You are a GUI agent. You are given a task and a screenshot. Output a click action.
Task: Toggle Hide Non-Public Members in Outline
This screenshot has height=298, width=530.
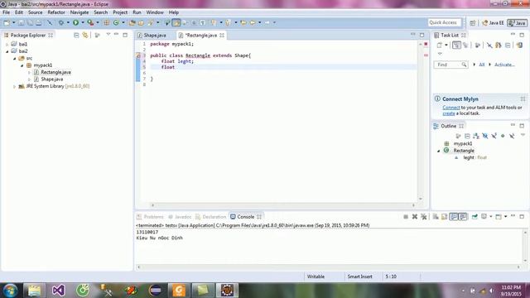tap(503, 136)
